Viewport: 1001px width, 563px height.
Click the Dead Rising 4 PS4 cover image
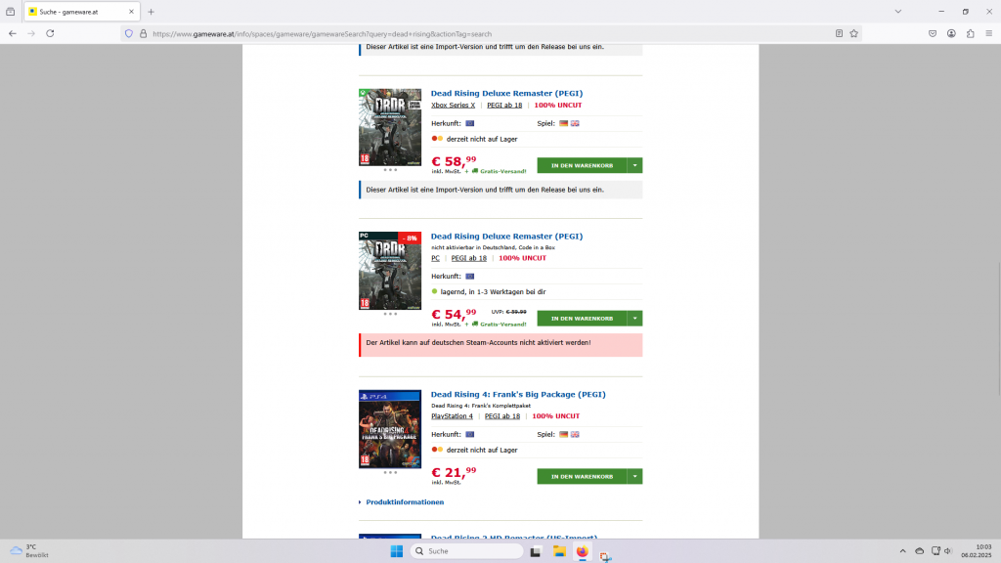[390, 429]
